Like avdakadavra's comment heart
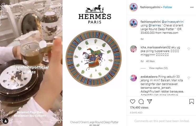 click(x=189, y=78)
